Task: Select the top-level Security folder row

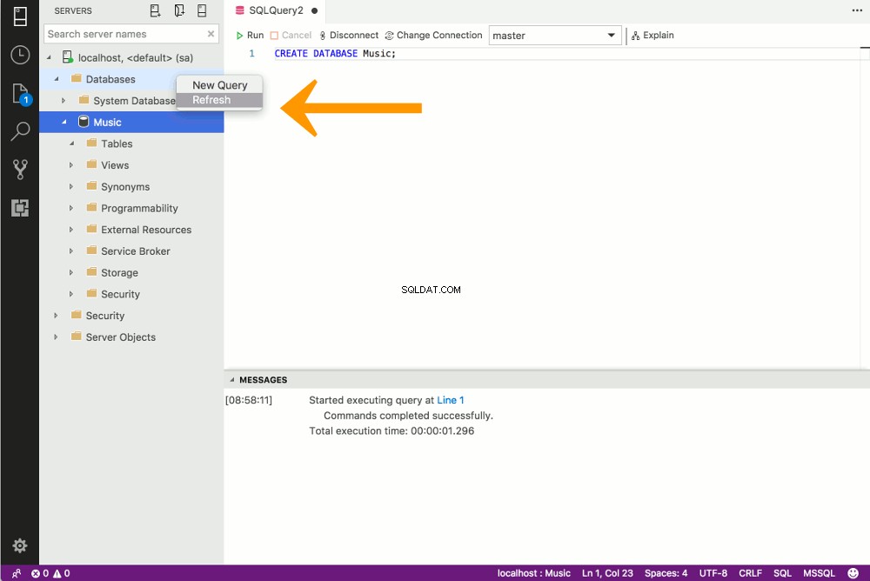Action: click(x=131, y=315)
